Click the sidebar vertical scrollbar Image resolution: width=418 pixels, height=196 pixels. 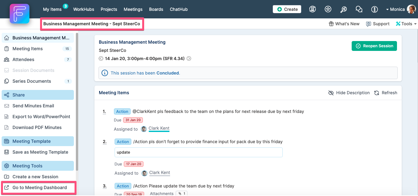tap(77, 102)
